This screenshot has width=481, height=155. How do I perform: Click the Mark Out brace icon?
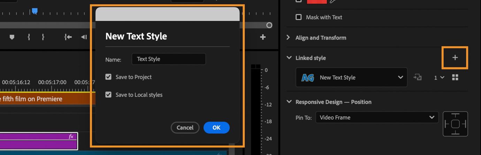click(43, 37)
